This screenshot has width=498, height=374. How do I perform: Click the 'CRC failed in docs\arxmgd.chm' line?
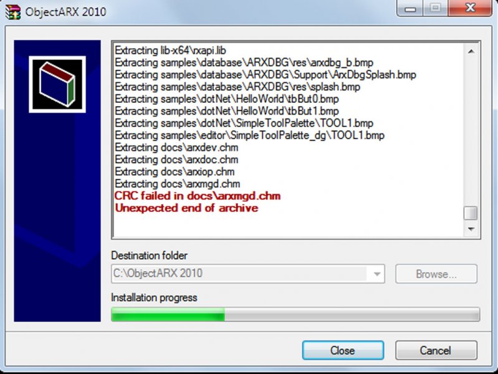(198, 196)
